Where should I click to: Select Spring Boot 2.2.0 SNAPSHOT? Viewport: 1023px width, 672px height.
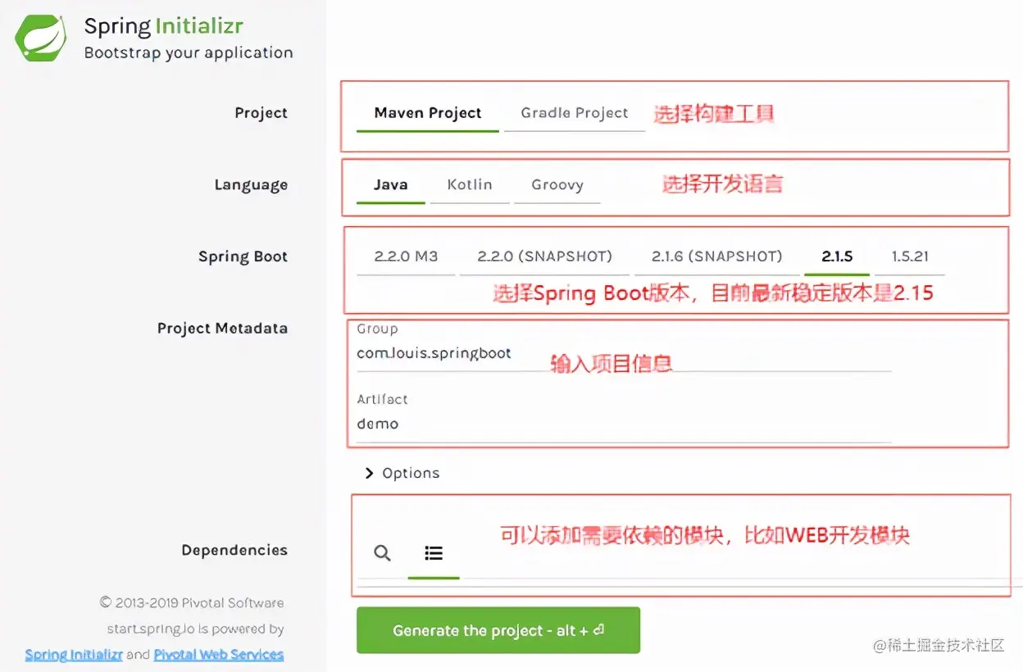tap(544, 256)
